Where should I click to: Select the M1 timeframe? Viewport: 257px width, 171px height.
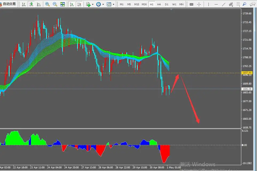point(122,5)
